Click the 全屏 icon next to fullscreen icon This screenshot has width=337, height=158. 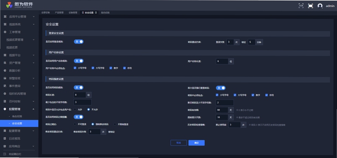[x=301, y=6]
